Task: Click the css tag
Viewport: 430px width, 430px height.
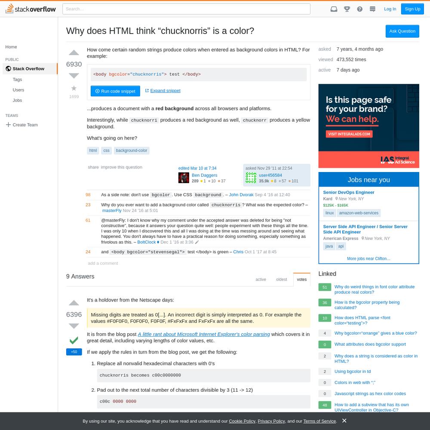Action: tap(106, 150)
